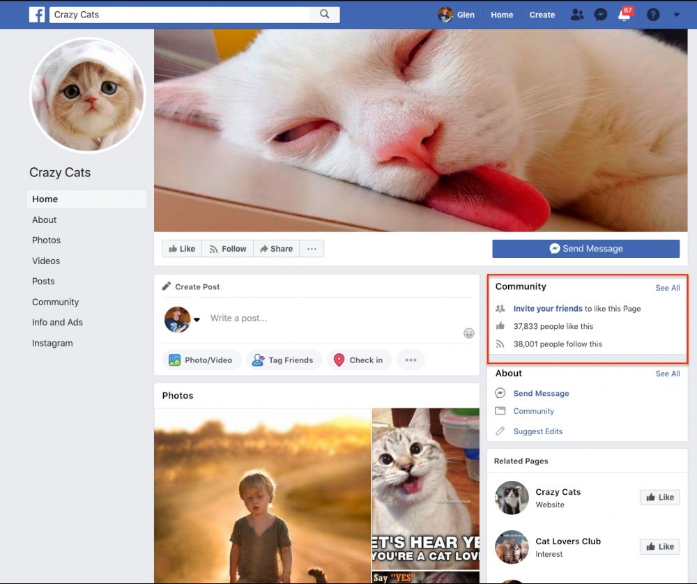Click the search field containing Crazy Cats

click(x=180, y=14)
